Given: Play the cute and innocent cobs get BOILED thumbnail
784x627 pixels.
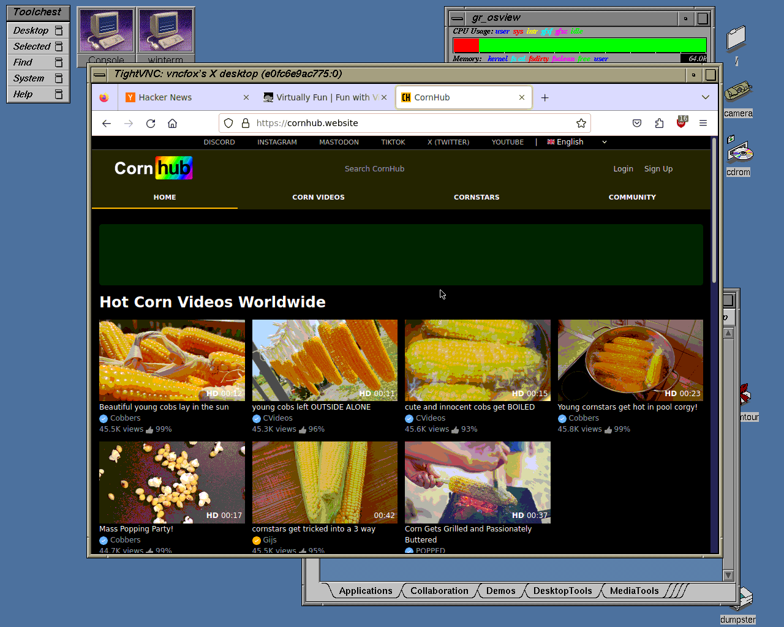Looking at the screenshot, I should pyautogui.click(x=477, y=360).
